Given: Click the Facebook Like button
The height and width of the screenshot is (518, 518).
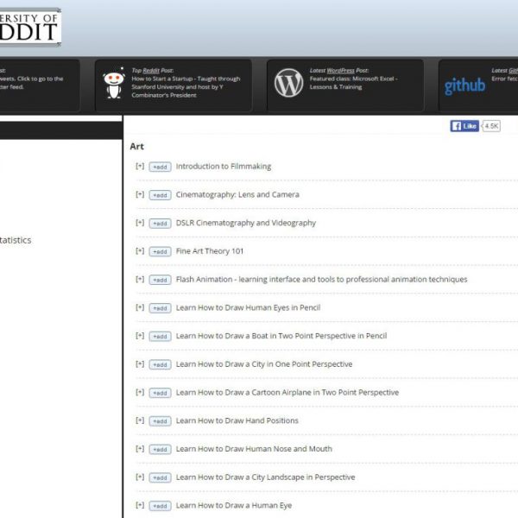Looking at the screenshot, I should point(464,126).
